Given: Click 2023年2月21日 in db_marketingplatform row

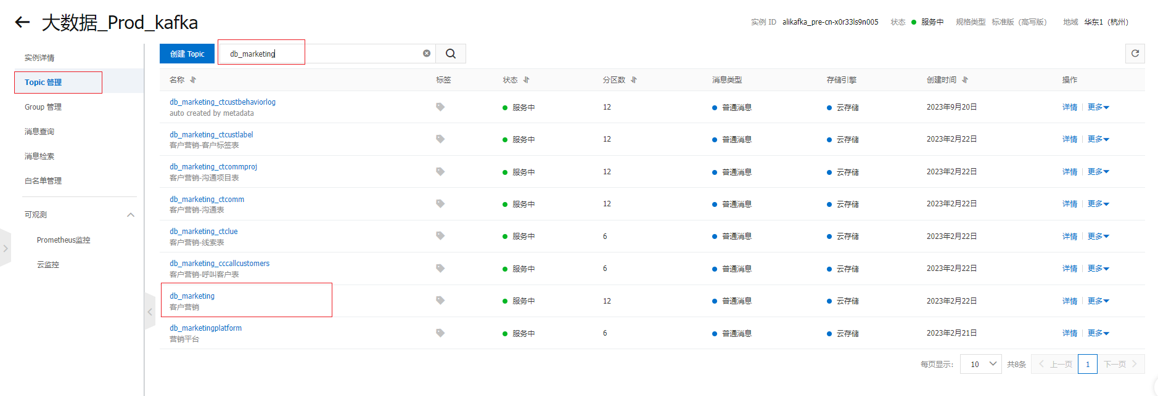Looking at the screenshot, I should tap(951, 333).
